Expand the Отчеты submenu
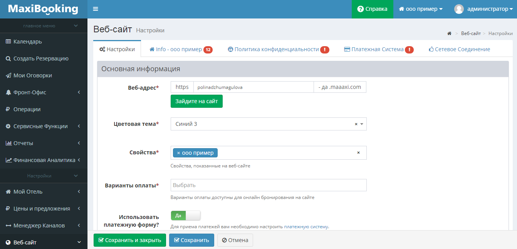517x249 pixels. tap(79, 143)
